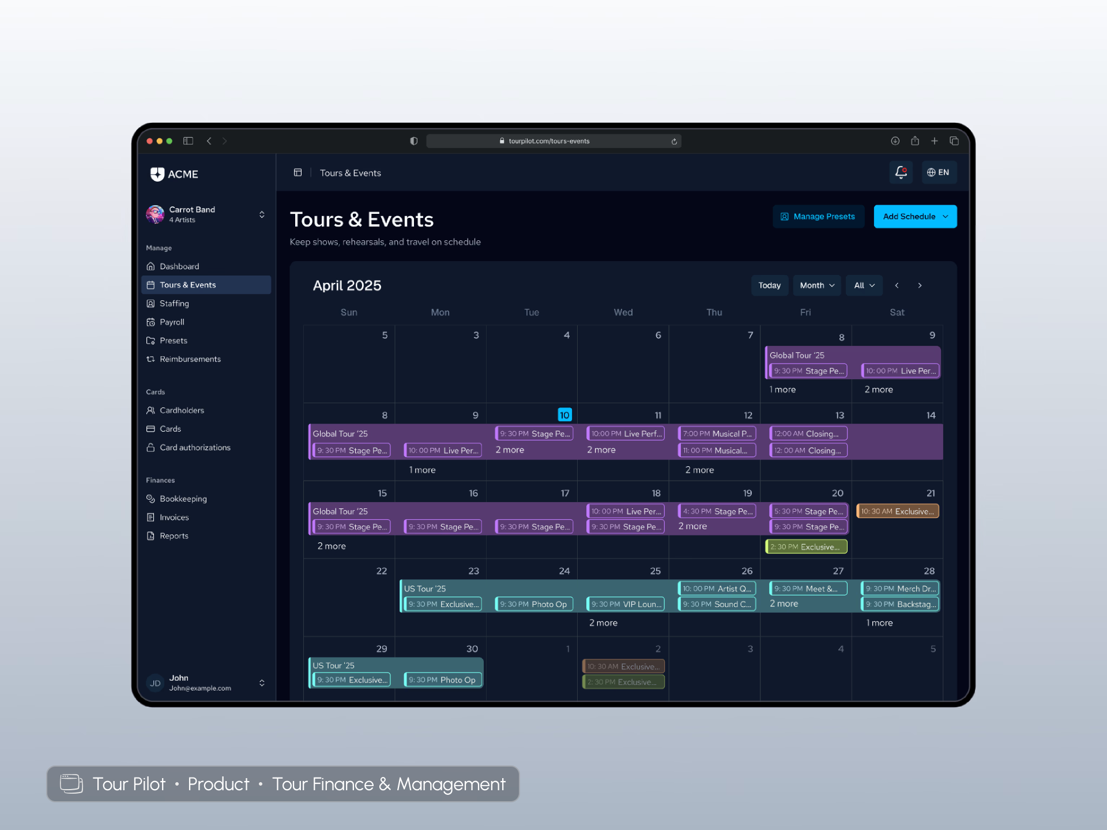Show browser sidebar icon in toolbar
Viewport: 1107px width, 830px height.
click(x=188, y=141)
